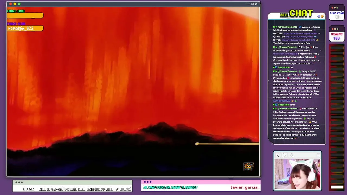The image size is (347, 195).
Task: Click the KICK_CHAT title banner
Action: (297, 14)
